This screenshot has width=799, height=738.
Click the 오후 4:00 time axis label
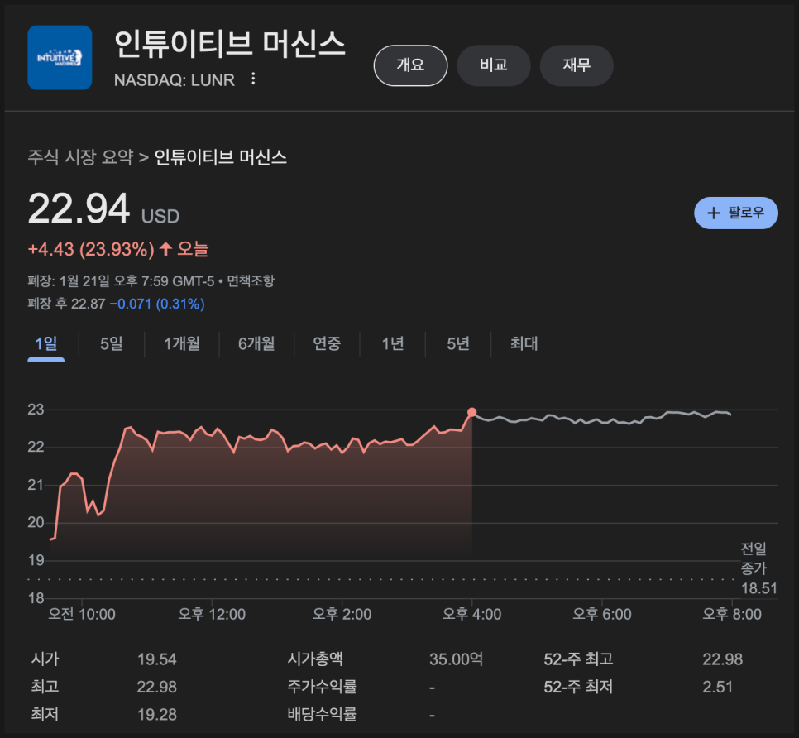[471, 614]
